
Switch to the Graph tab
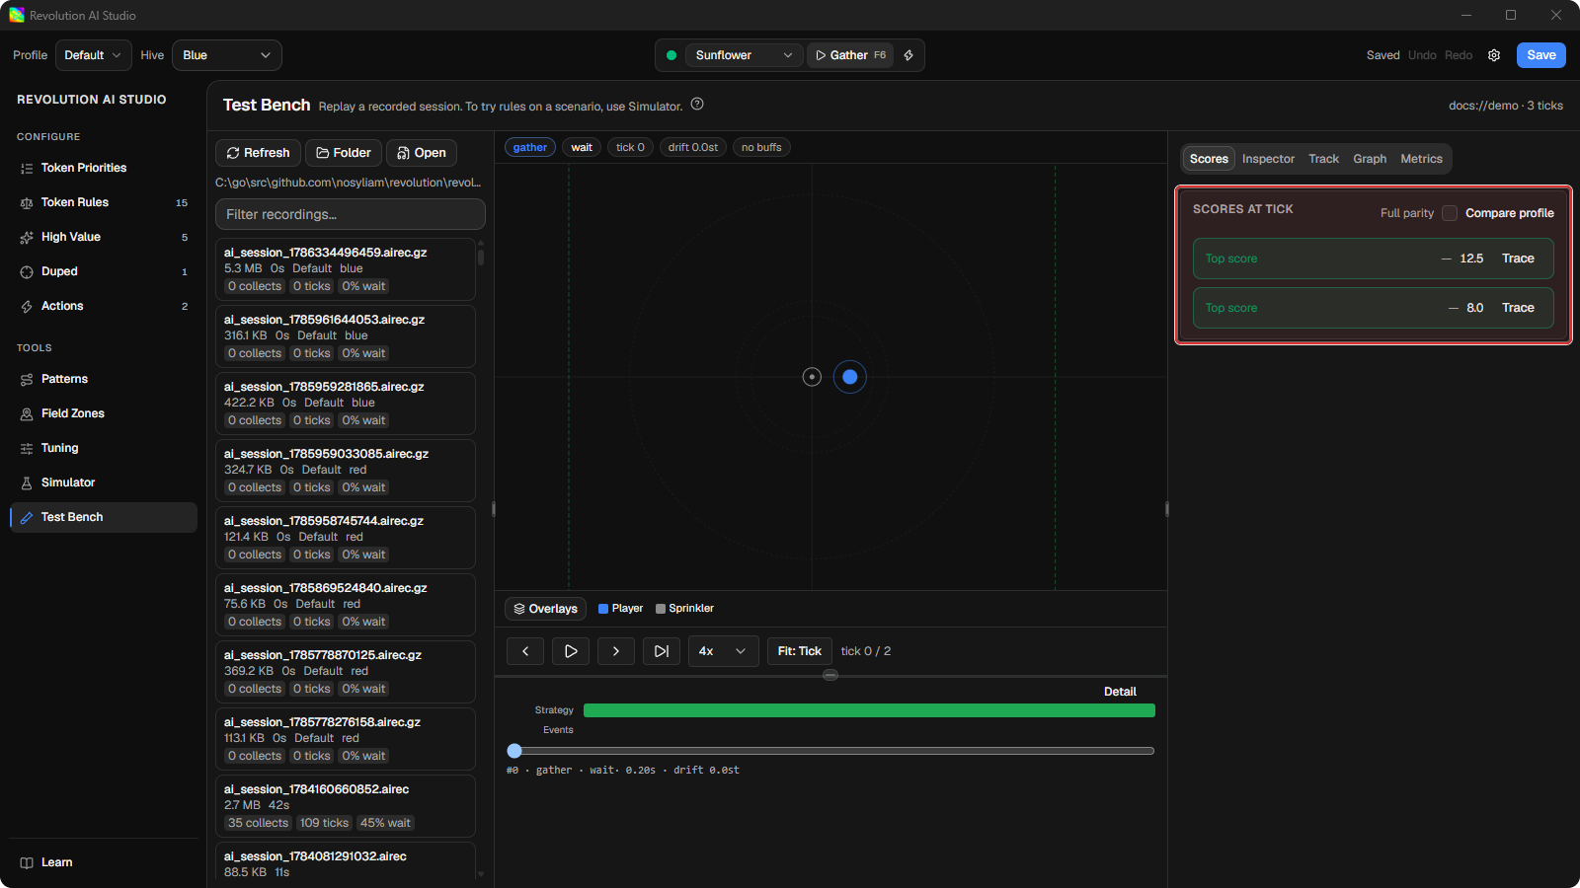point(1370,159)
